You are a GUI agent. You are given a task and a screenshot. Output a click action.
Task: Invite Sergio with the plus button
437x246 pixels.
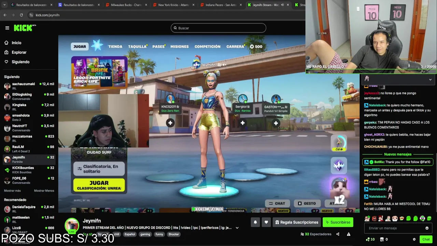tap(242, 123)
